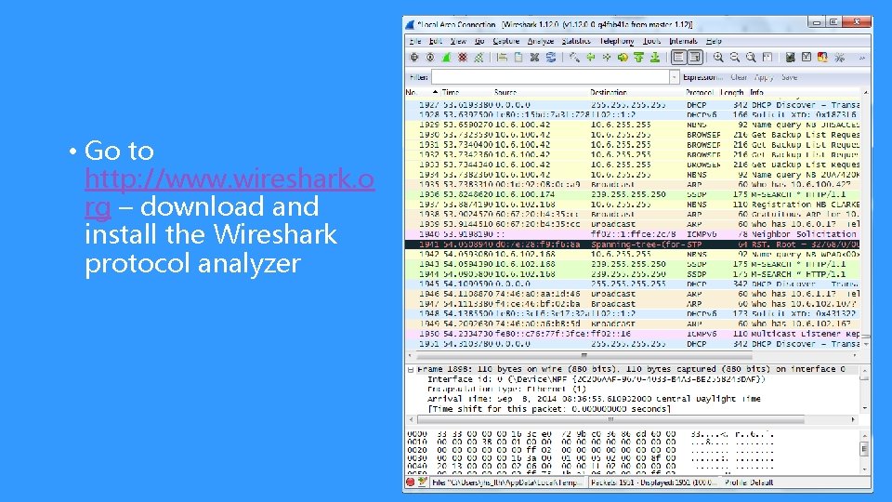Open capture options icon in toolbar

click(430, 58)
